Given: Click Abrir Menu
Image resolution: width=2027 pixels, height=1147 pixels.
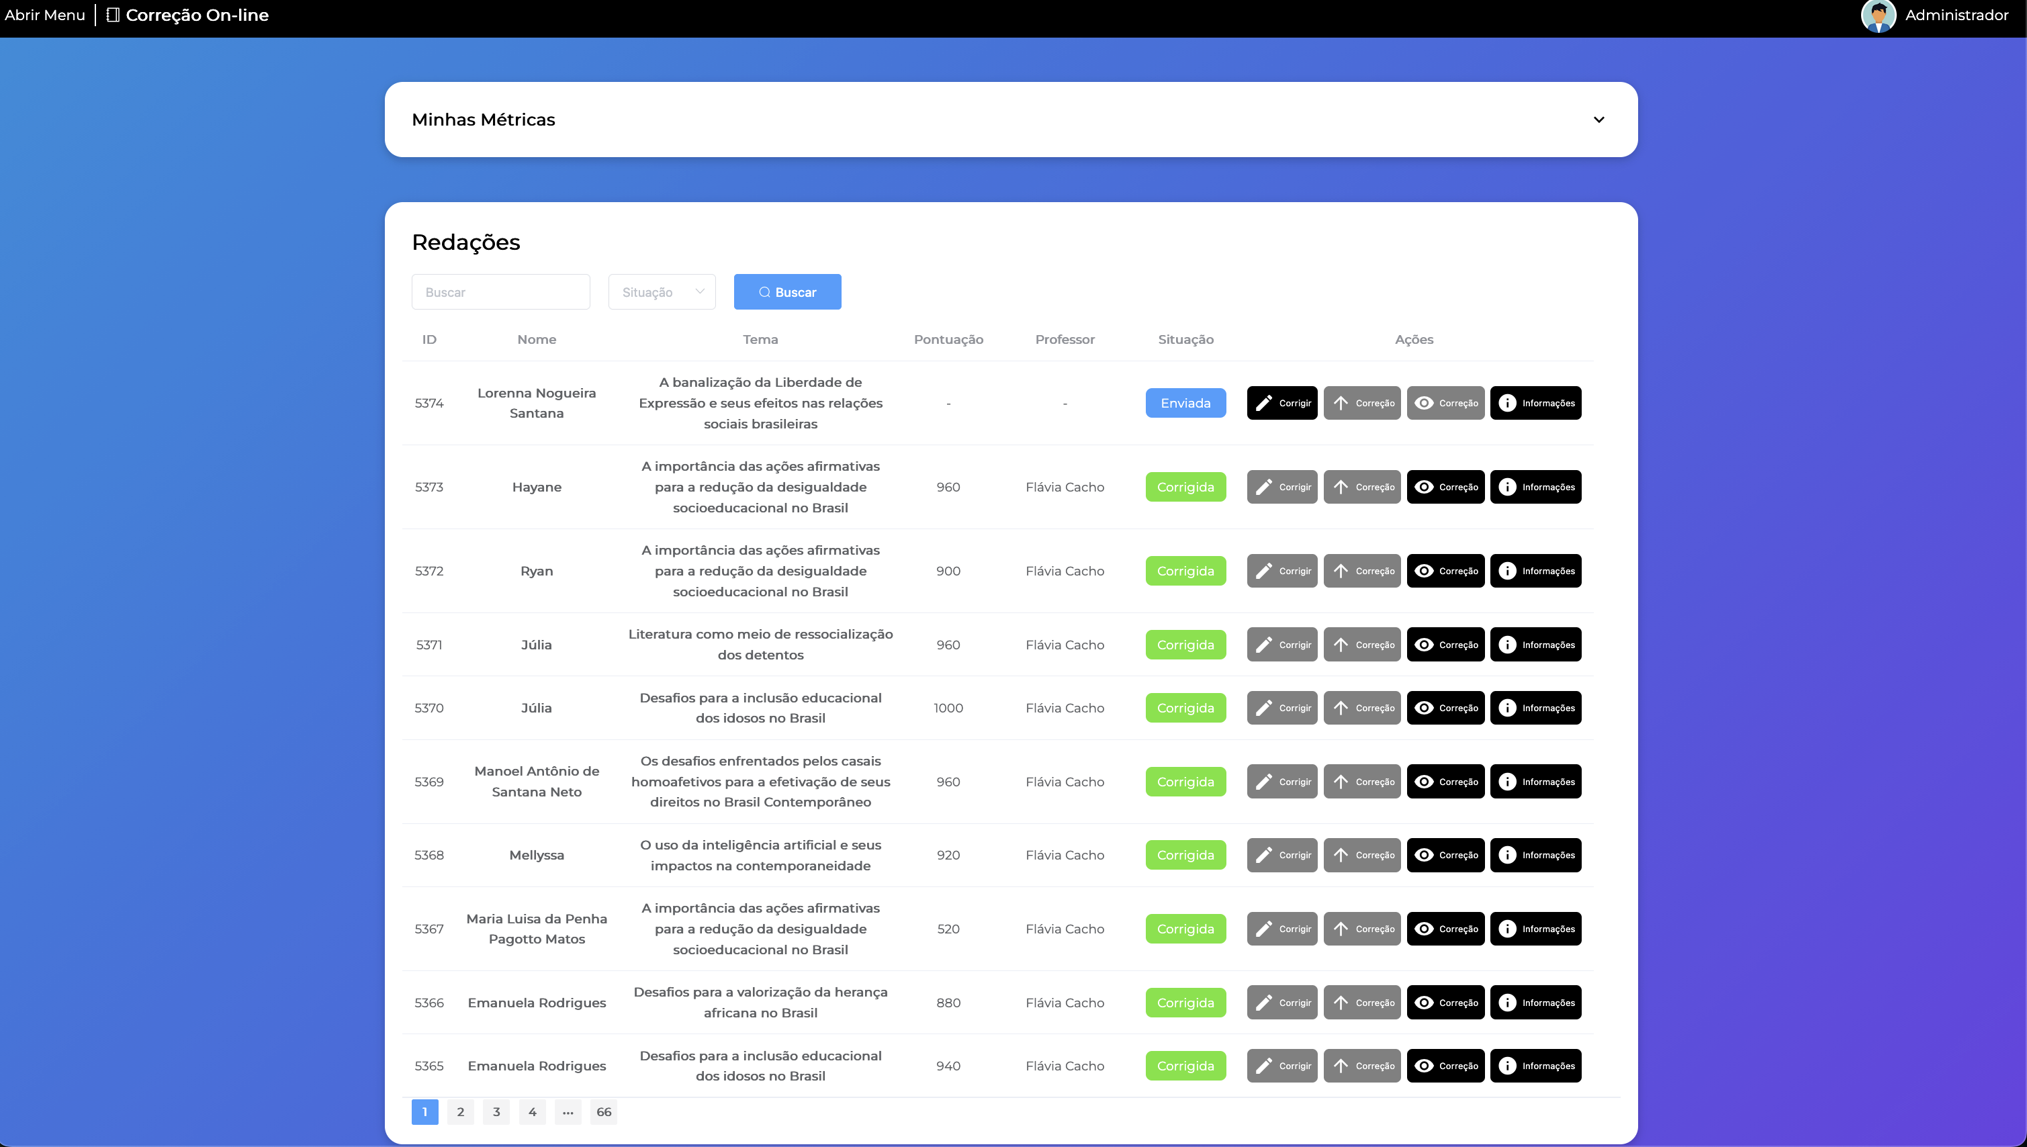Looking at the screenshot, I should [44, 14].
